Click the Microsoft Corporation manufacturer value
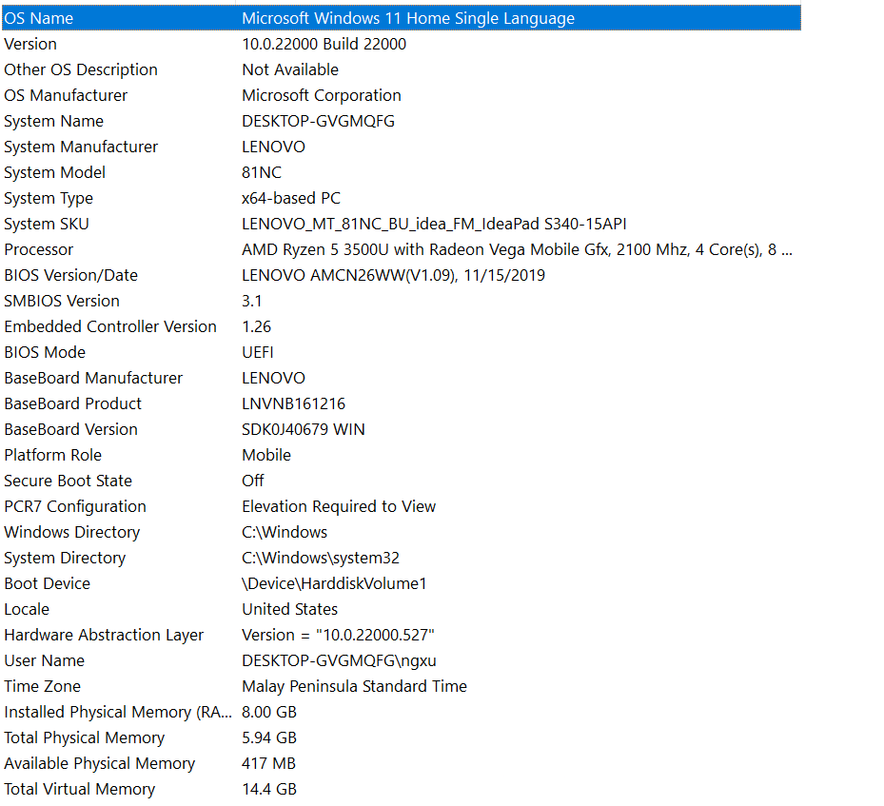 click(x=322, y=95)
